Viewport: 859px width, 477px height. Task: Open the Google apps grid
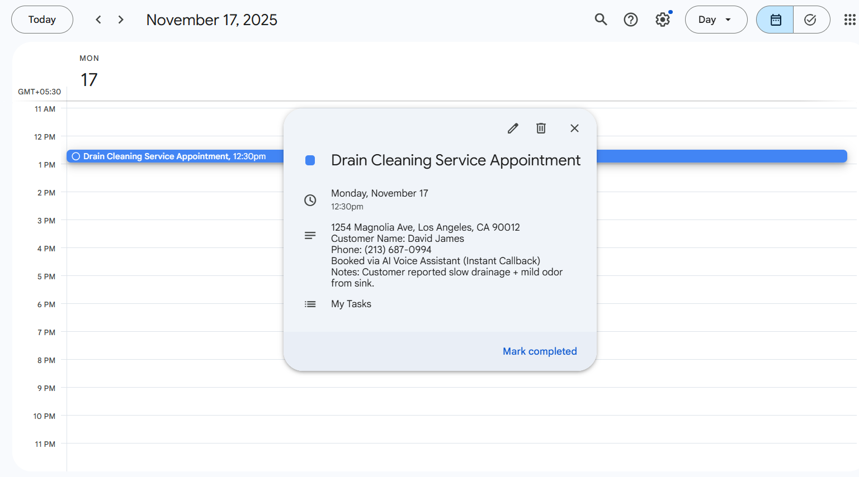[x=849, y=20]
